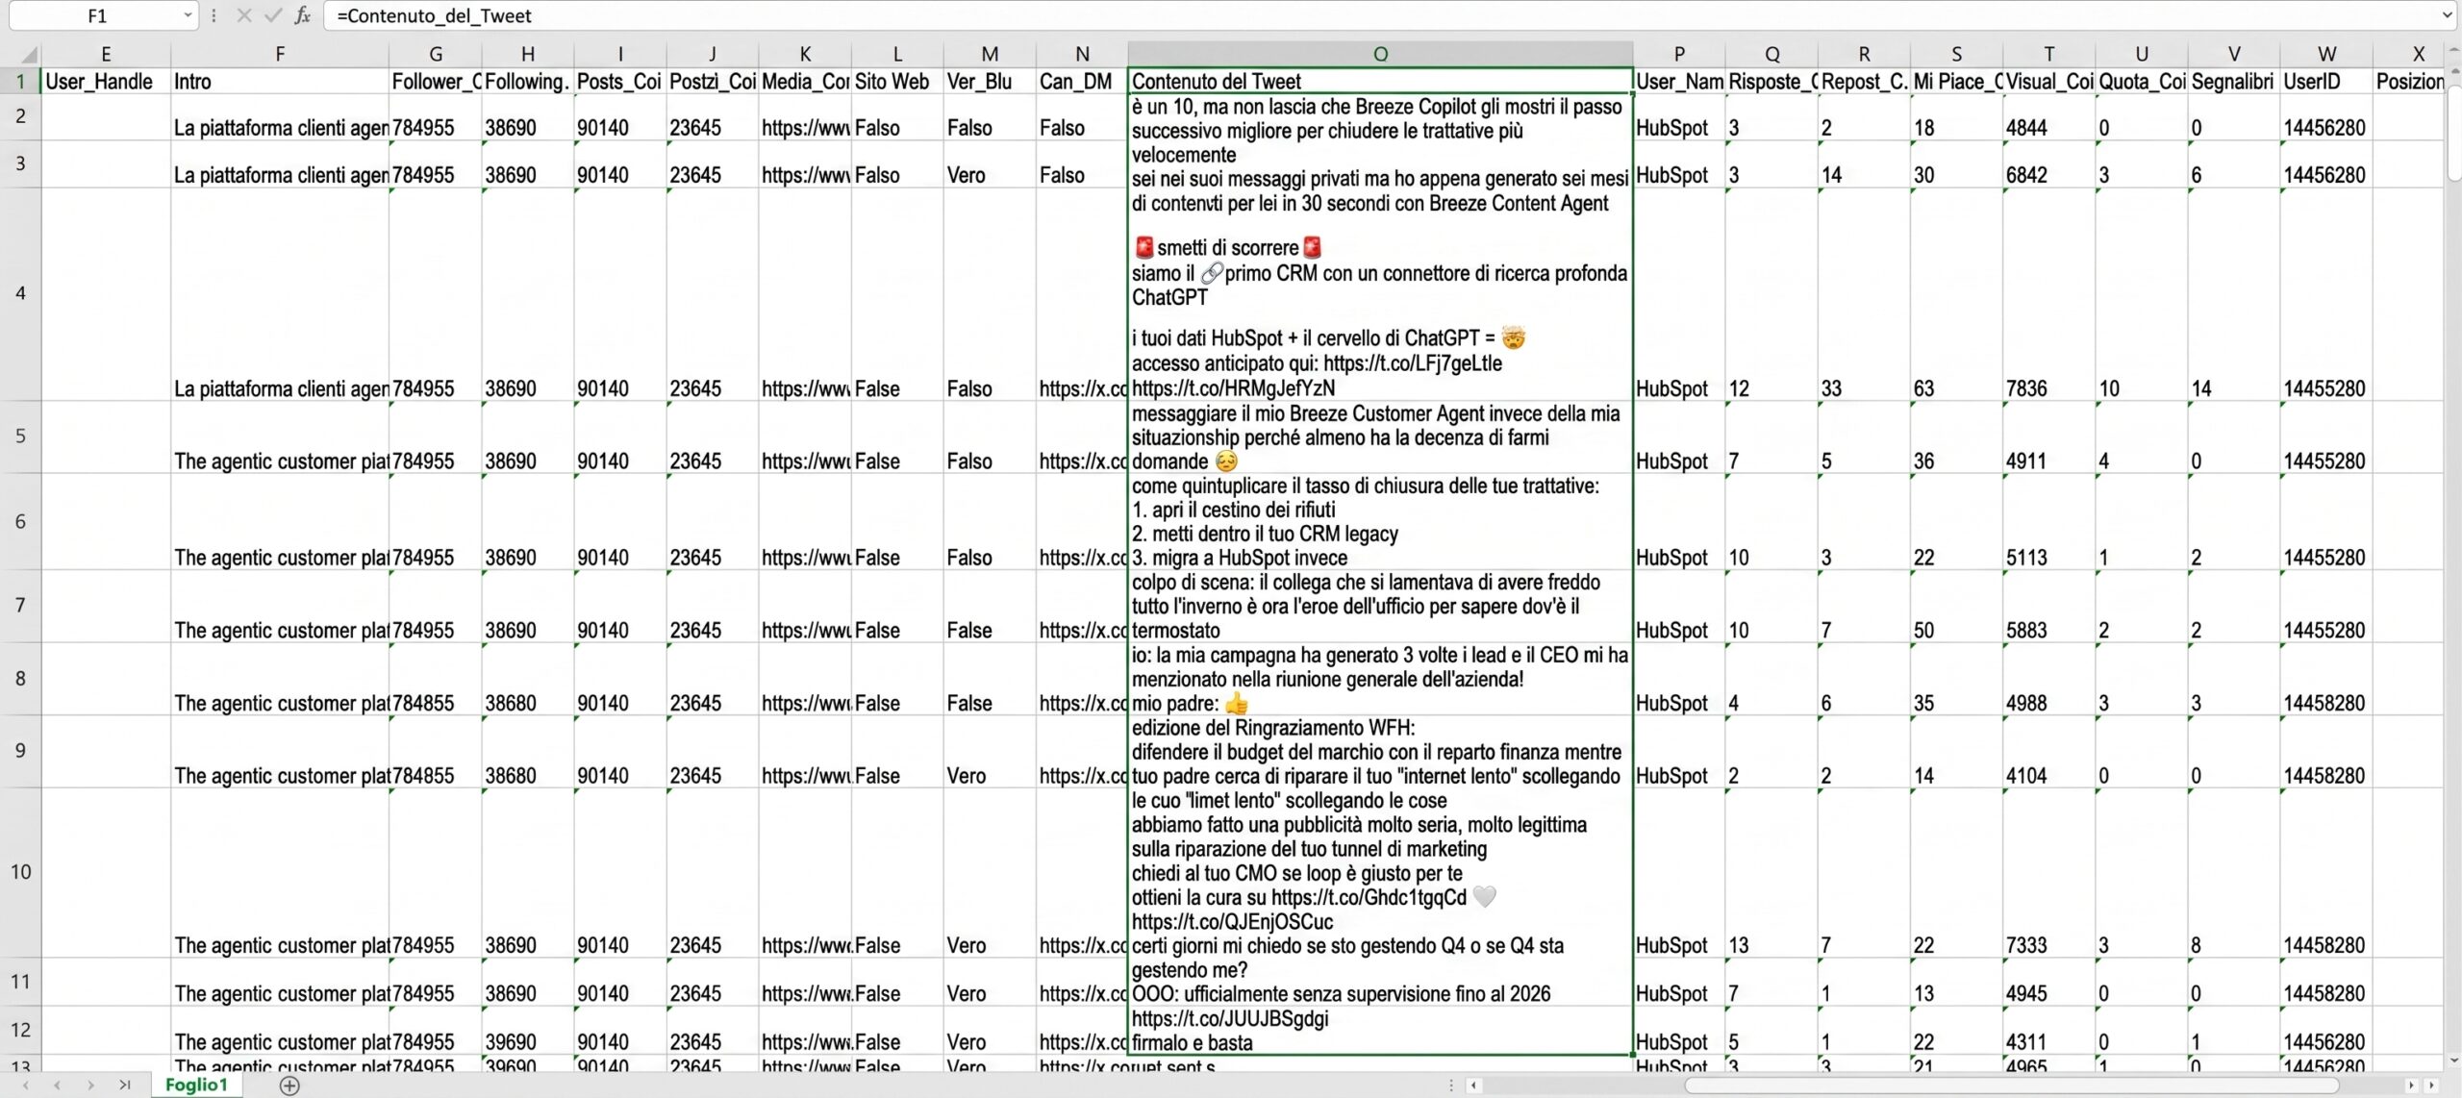Select column G header
Viewport: 2462px width, 1098px height.
click(436, 55)
